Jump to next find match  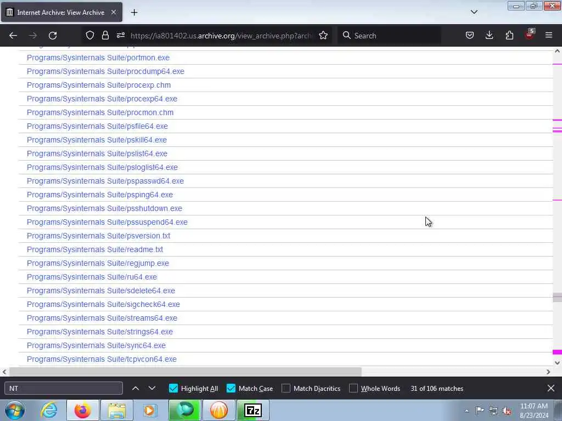tap(152, 388)
